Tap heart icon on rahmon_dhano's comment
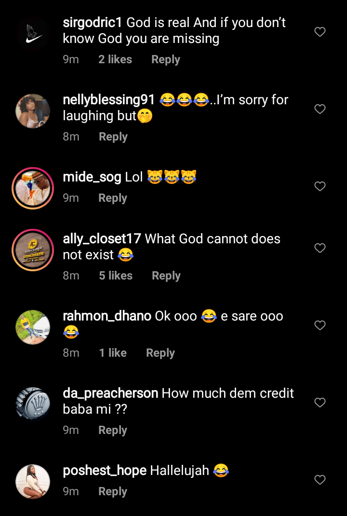The width and height of the screenshot is (347, 516). (x=320, y=325)
